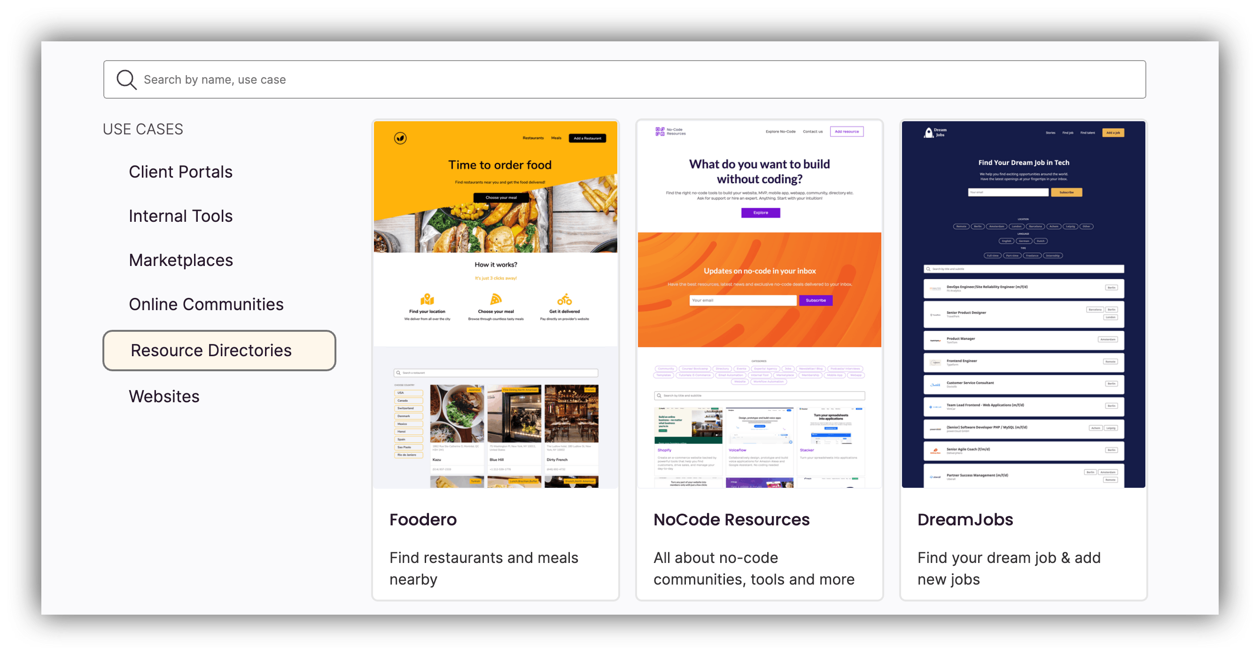Click the Resource Directories use case filter

coord(210,349)
